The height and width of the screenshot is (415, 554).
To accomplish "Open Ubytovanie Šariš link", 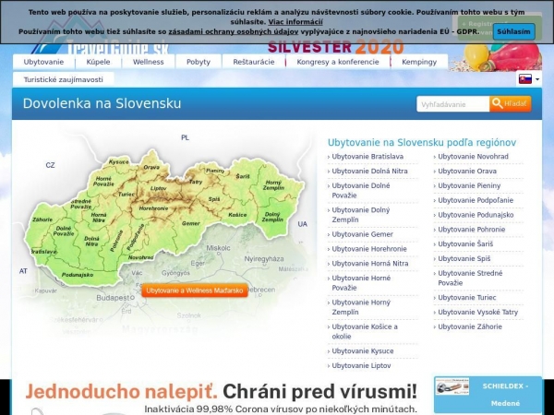I will (465, 243).
